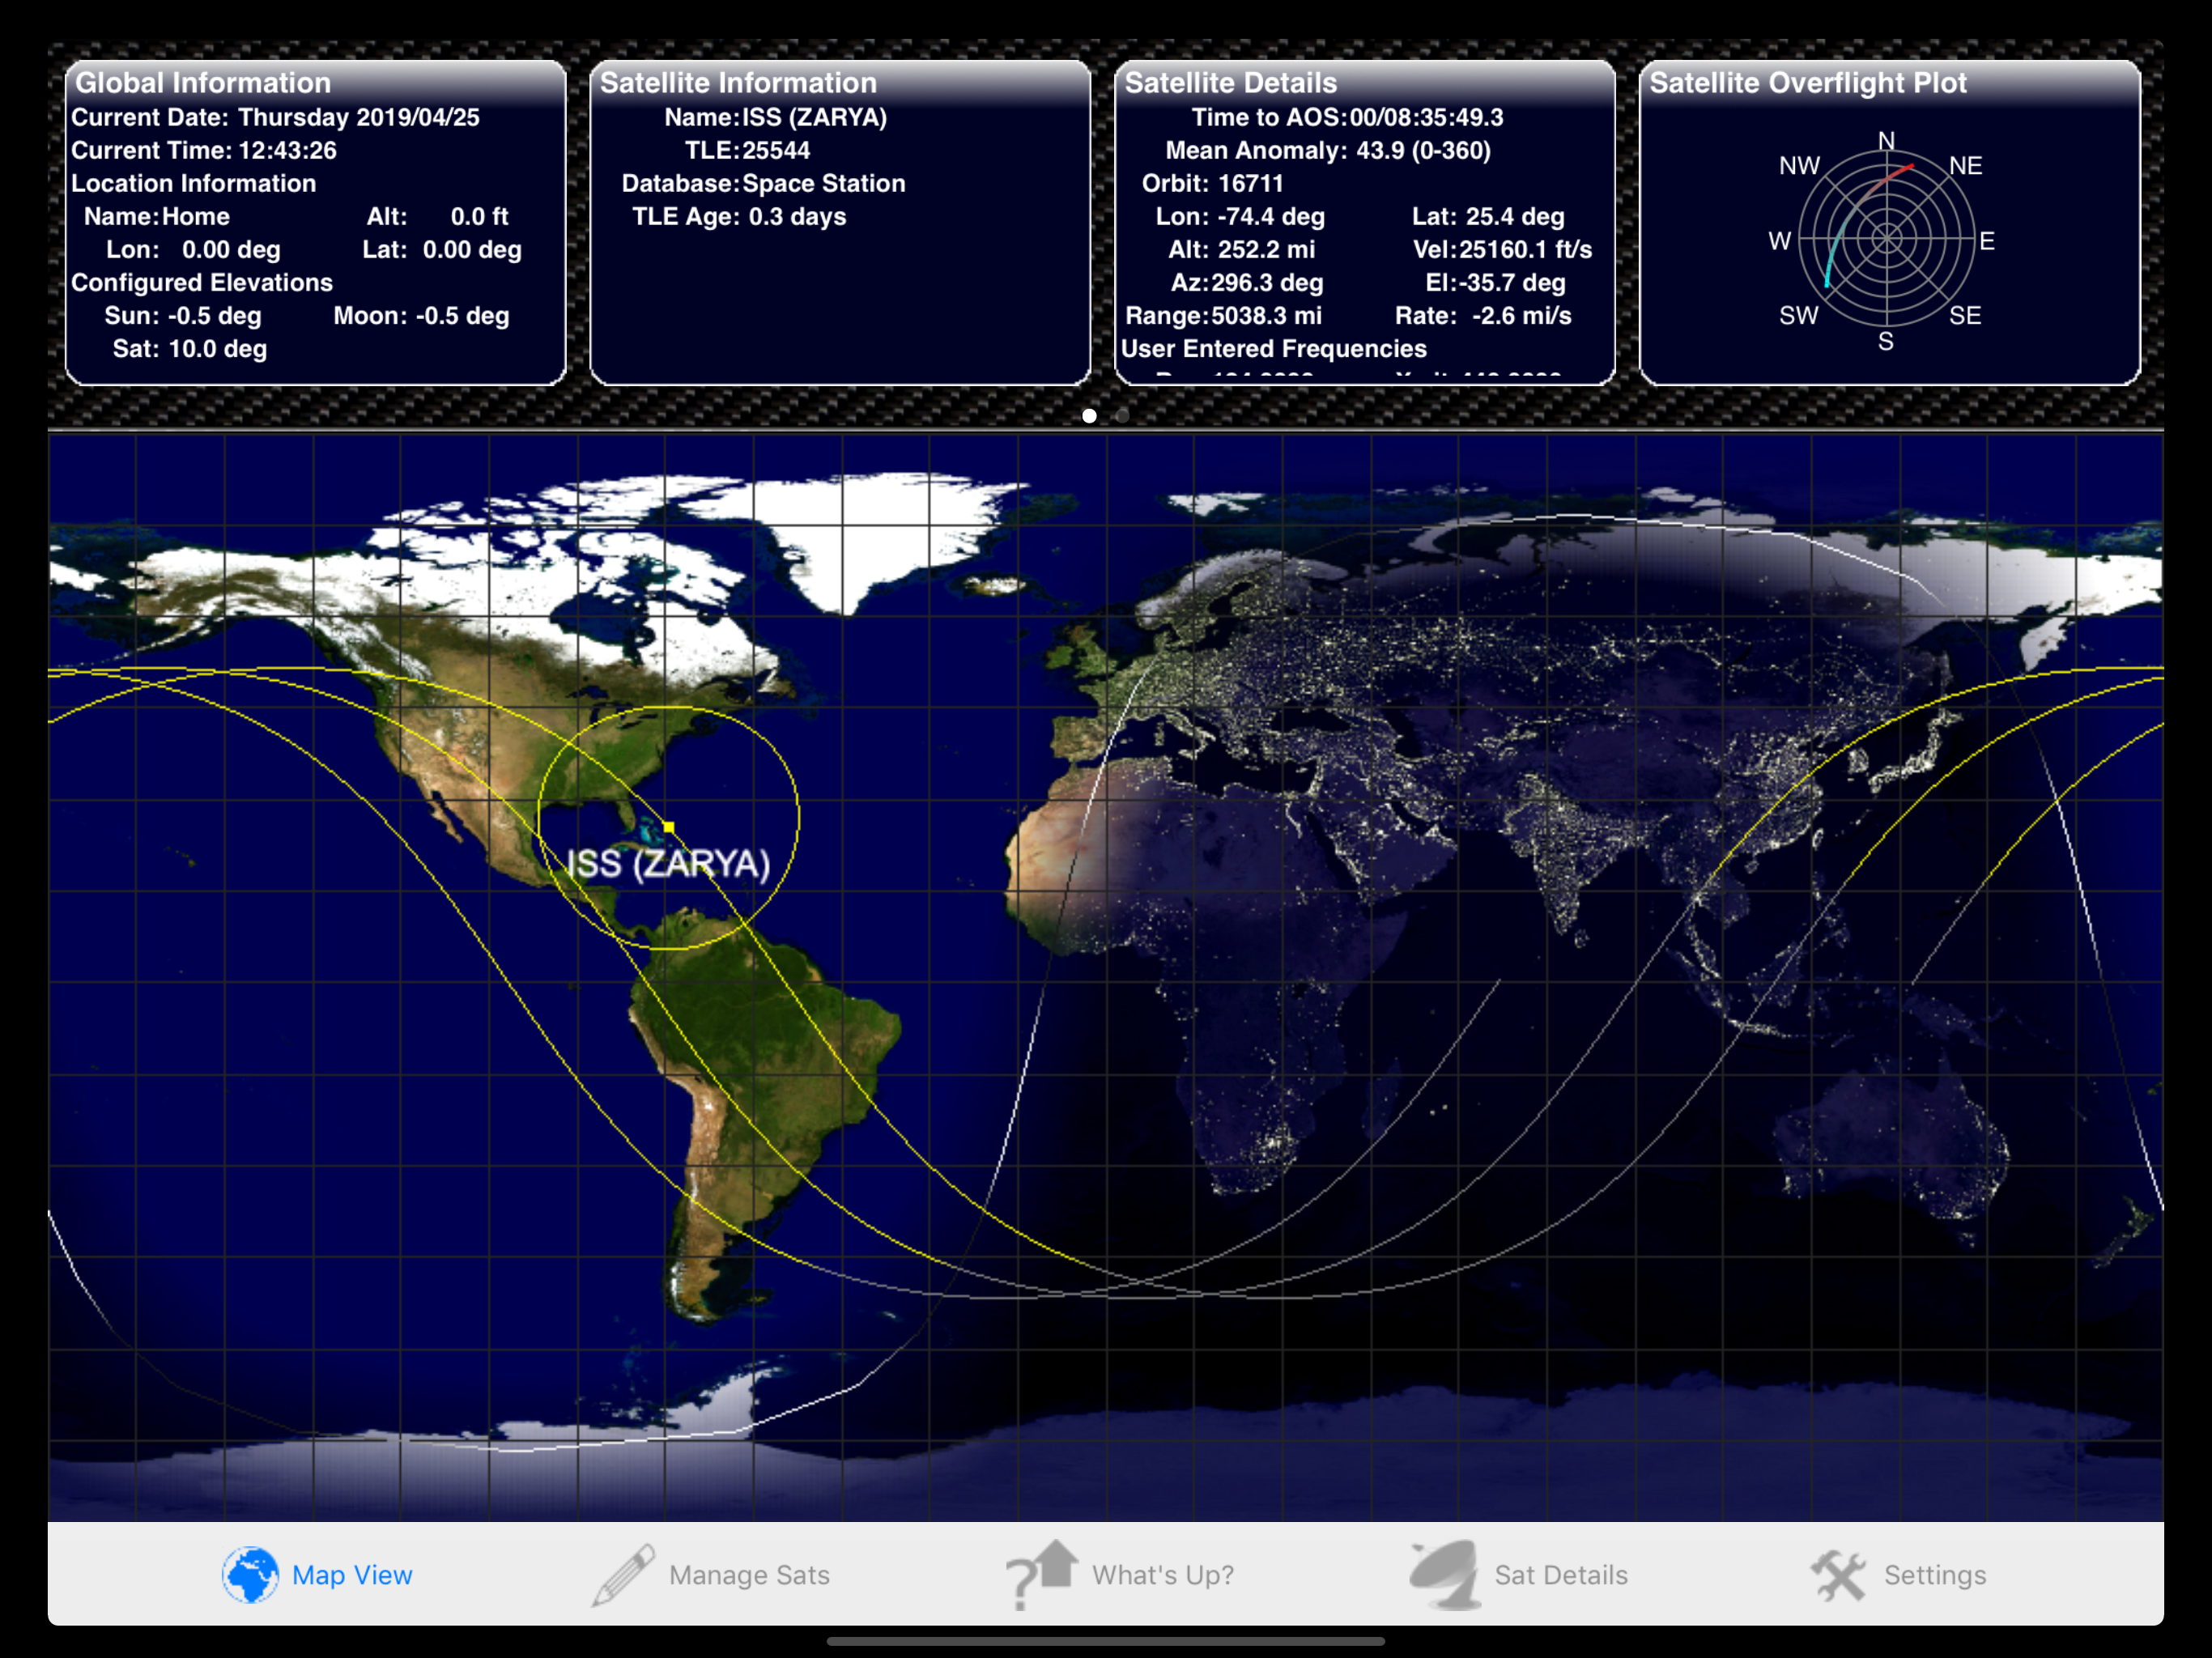
Task: Tap TLE Age: 0.3 days
Action: coord(739,216)
